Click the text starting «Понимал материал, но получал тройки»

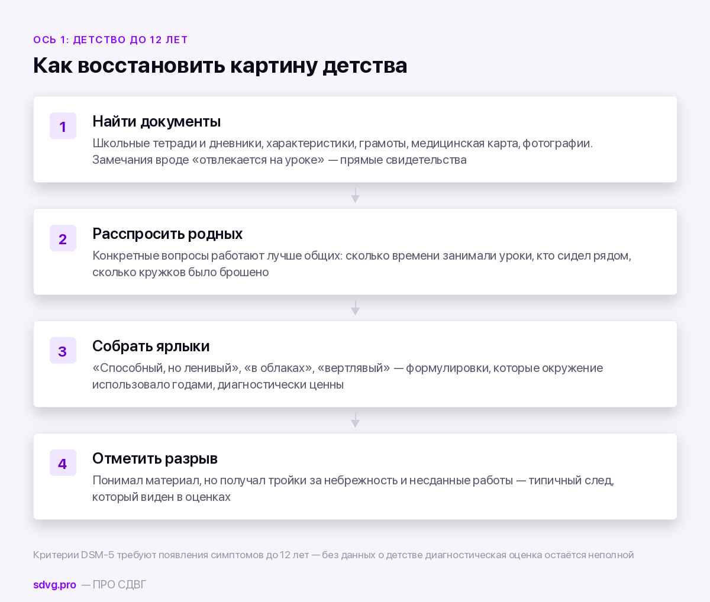click(x=353, y=480)
